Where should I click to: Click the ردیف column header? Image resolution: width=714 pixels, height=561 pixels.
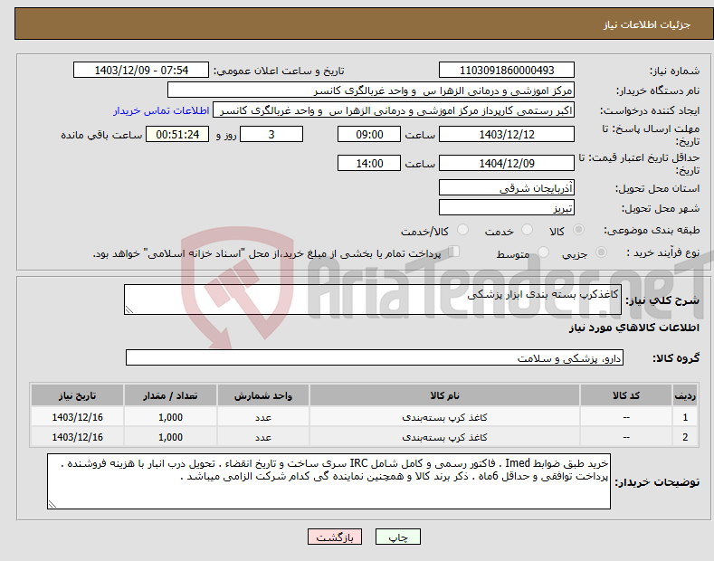coord(685,395)
